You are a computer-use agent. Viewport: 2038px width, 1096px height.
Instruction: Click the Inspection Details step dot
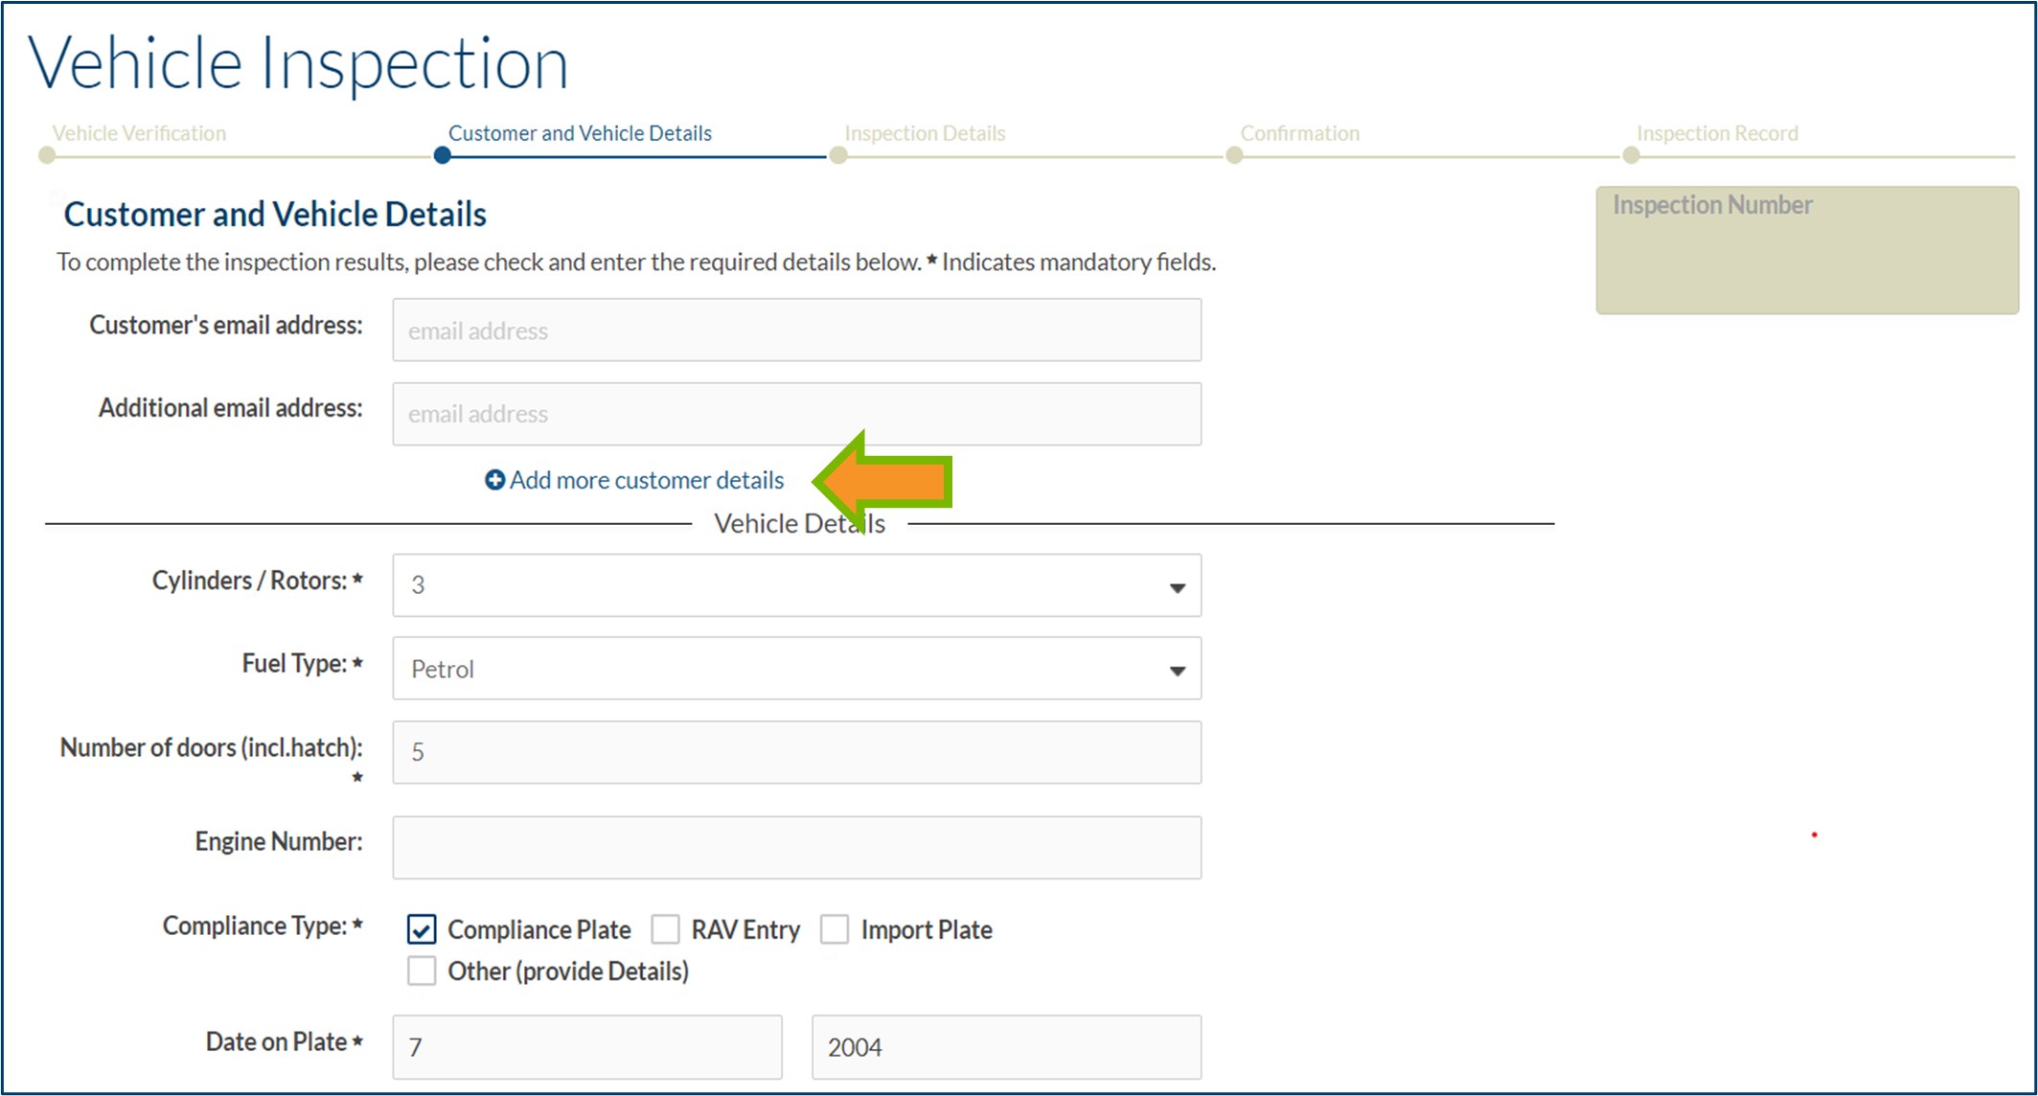pos(838,155)
